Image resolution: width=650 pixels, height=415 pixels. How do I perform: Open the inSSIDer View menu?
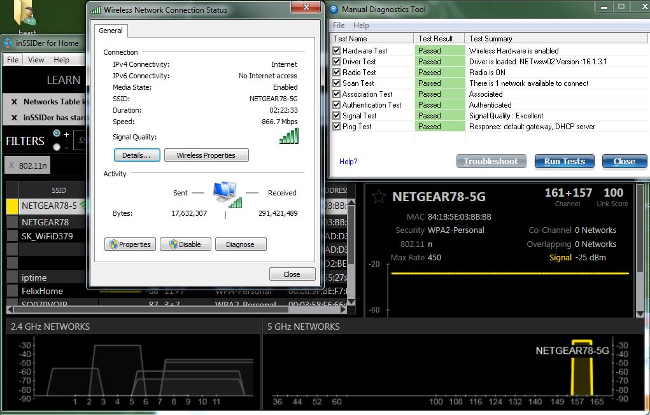36,60
